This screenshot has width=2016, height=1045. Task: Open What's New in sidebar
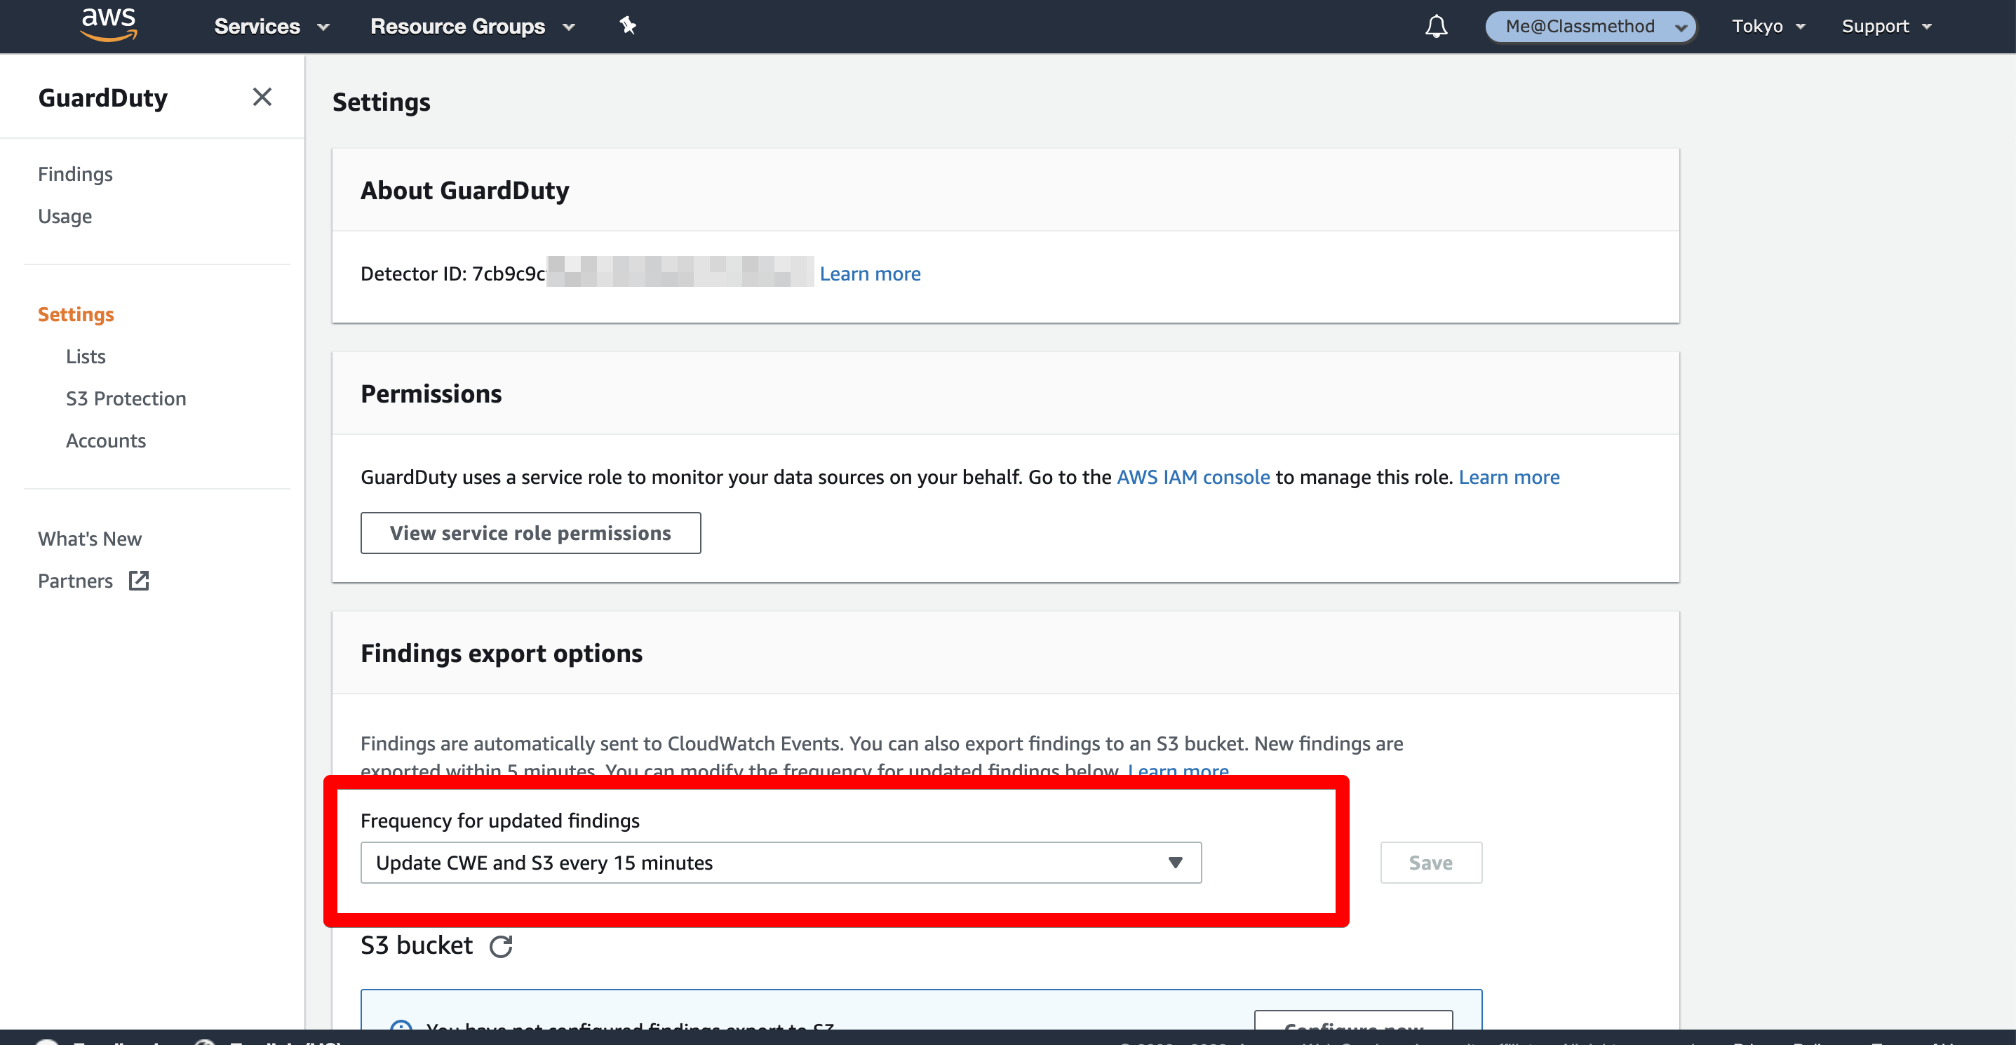(x=90, y=539)
